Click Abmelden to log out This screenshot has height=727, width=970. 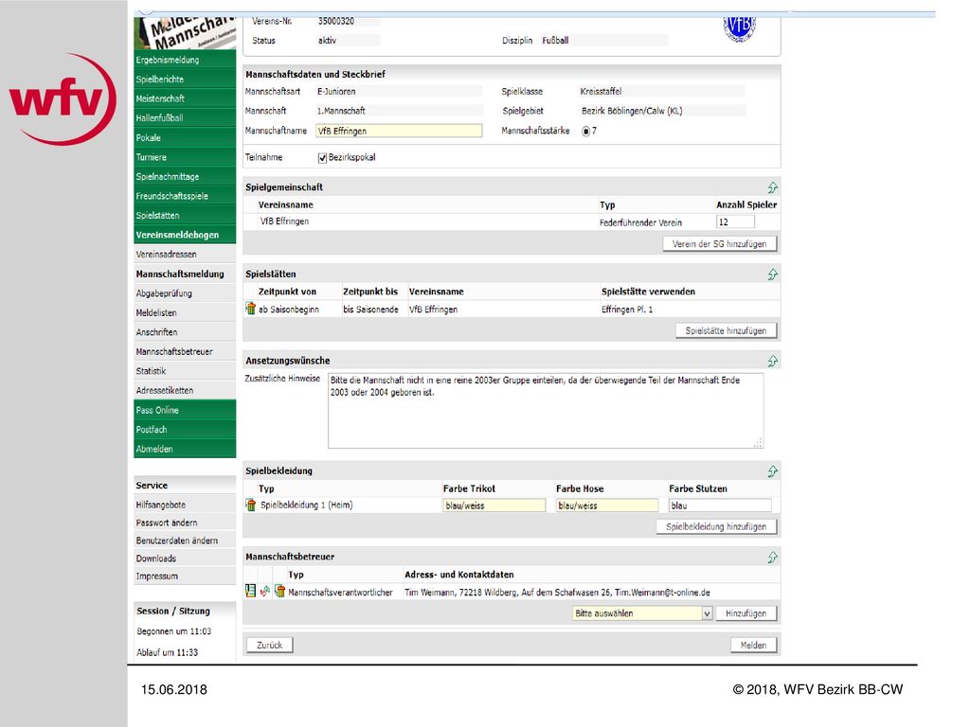pyautogui.click(x=185, y=449)
